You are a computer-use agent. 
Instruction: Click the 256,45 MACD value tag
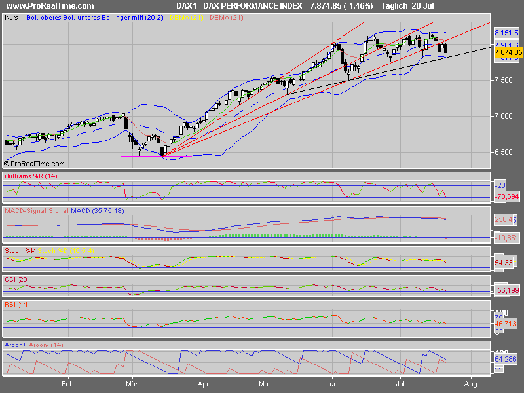(505, 219)
